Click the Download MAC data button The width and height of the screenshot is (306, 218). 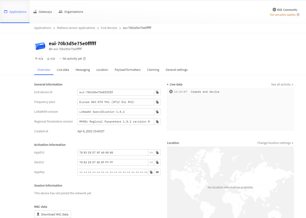click(53, 214)
